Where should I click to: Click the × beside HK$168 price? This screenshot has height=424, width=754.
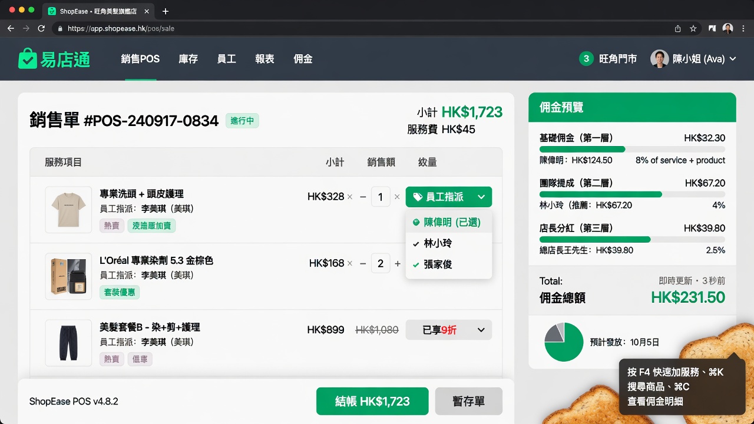coord(349,264)
